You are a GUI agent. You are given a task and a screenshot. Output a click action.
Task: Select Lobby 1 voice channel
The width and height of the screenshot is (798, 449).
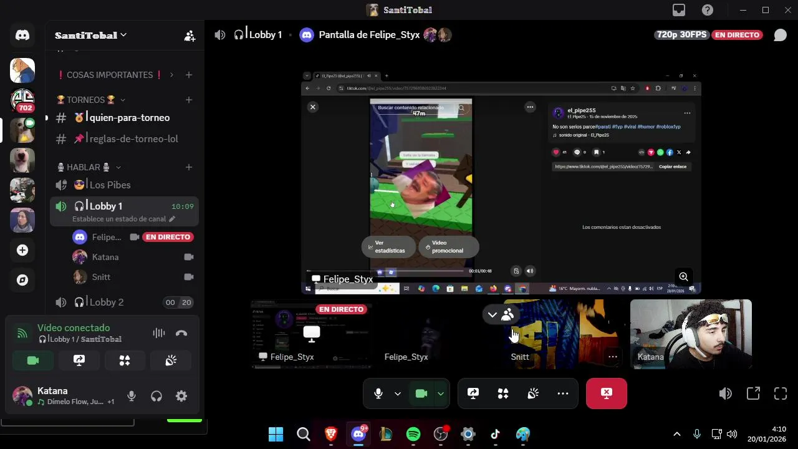(x=125, y=211)
